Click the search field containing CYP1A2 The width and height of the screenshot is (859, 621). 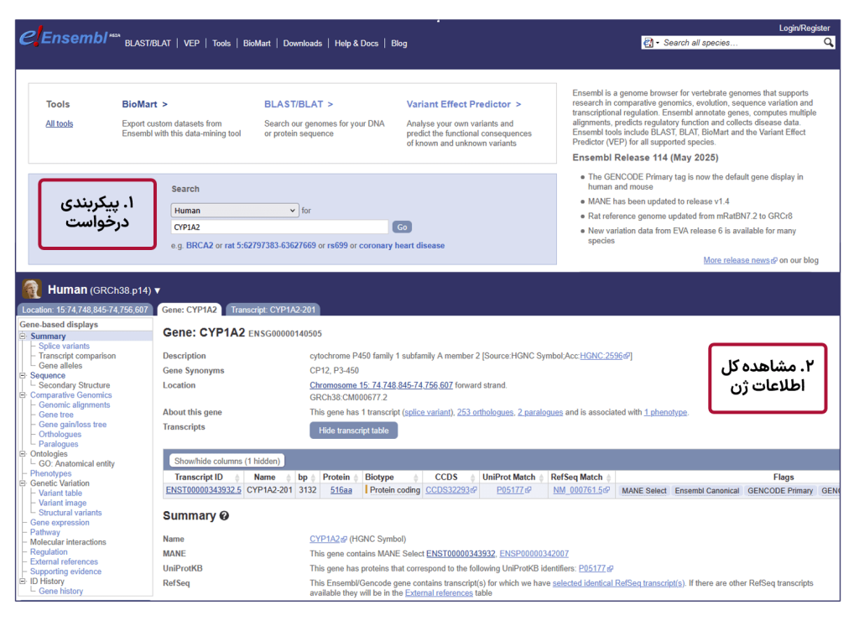click(x=279, y=227)
